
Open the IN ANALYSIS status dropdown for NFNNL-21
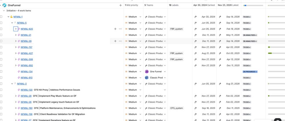250,35
